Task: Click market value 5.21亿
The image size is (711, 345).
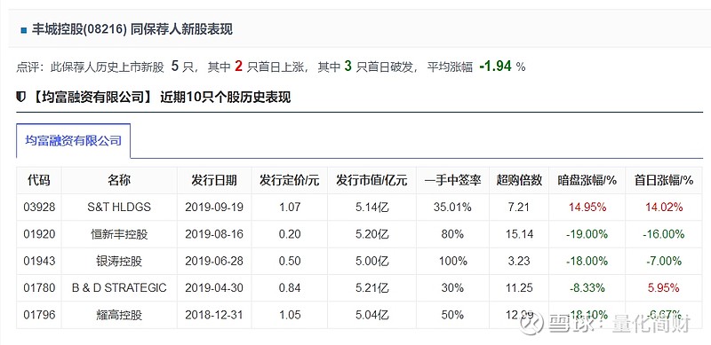Action: click(x=371, y=287)
